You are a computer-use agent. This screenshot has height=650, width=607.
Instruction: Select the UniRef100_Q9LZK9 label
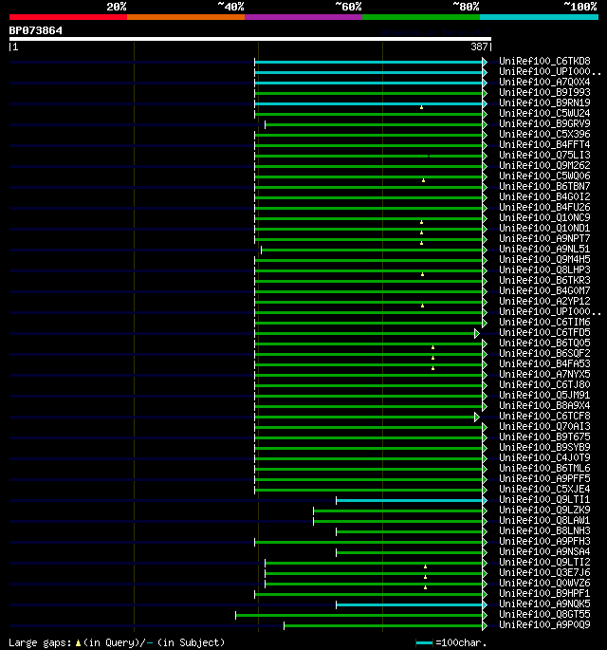pos(544,510)
